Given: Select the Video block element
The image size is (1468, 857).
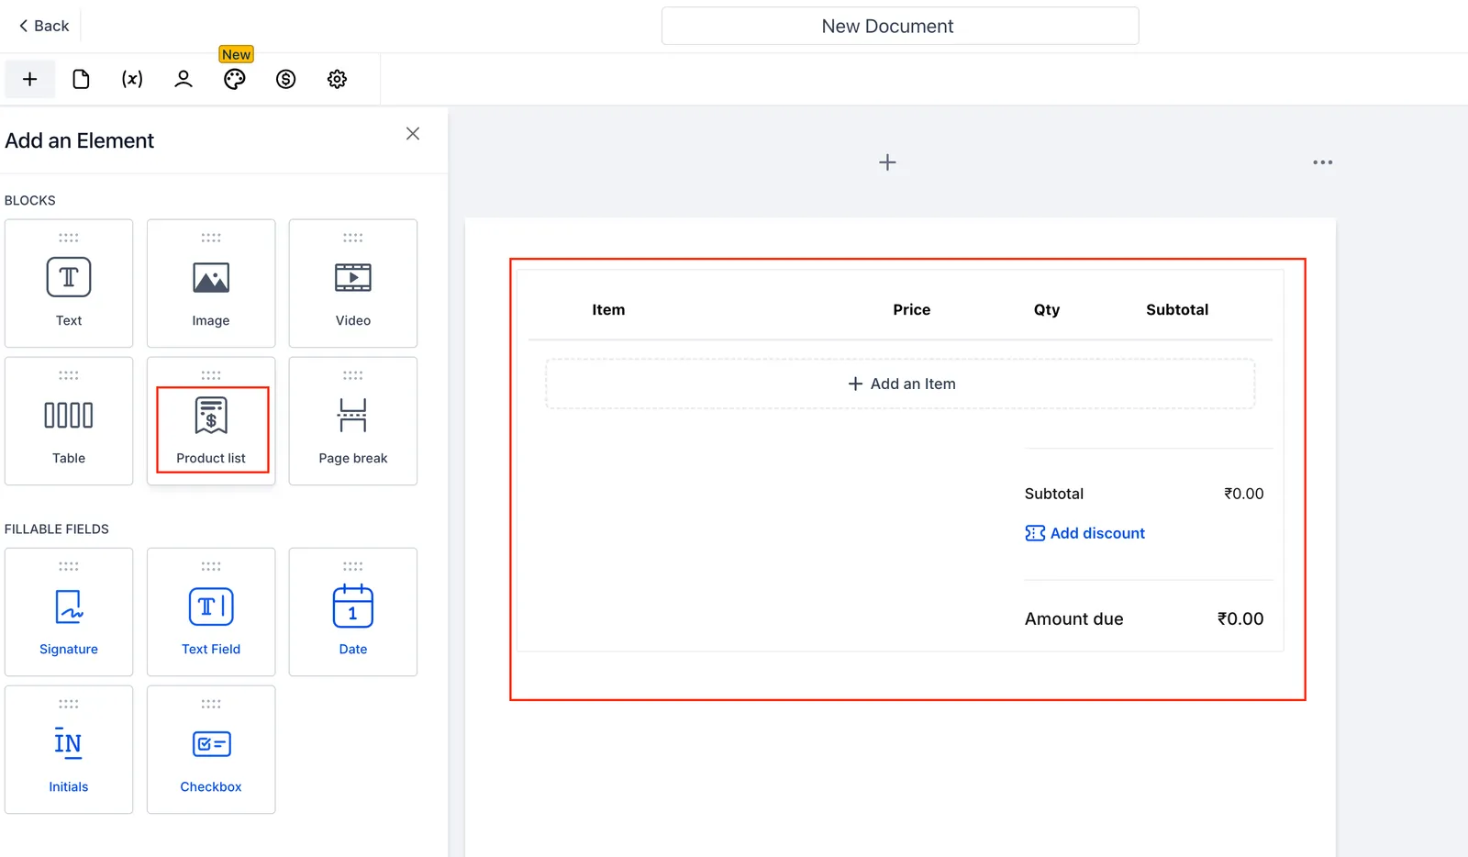Looking at the screenshot, I should pyautogui.click(x=353, y=283).
